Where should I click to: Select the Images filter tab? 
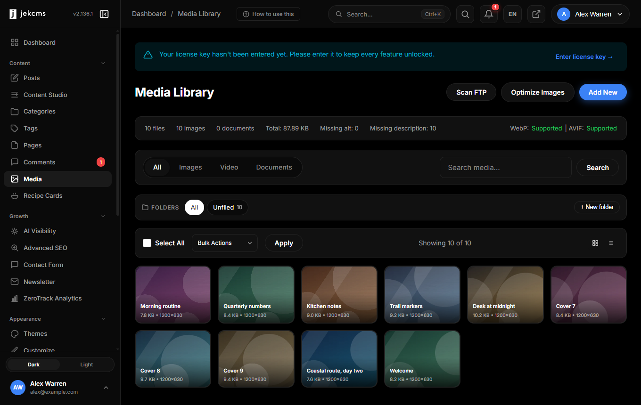(190, 167)
